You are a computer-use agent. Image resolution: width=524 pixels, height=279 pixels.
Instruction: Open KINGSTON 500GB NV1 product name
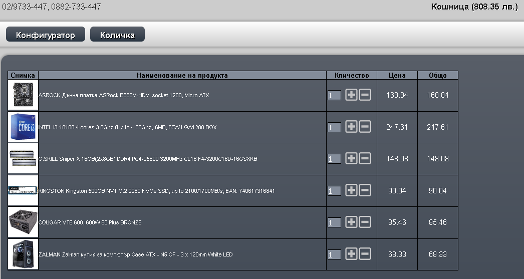156,191
